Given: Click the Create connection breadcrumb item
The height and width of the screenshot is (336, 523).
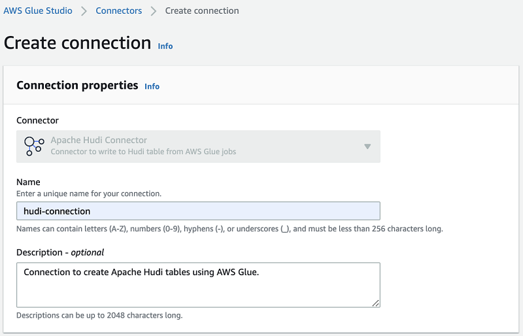Looking at the screenshot, I should [202, 11].
